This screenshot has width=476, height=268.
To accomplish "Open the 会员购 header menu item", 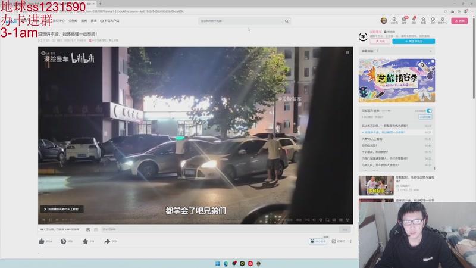I will pyautogui.click(x=73, y=21).
